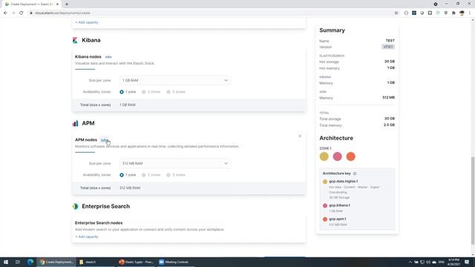Click the address bar URL
The width and height of the screenshot is (475, 267).
coord(62,13)
